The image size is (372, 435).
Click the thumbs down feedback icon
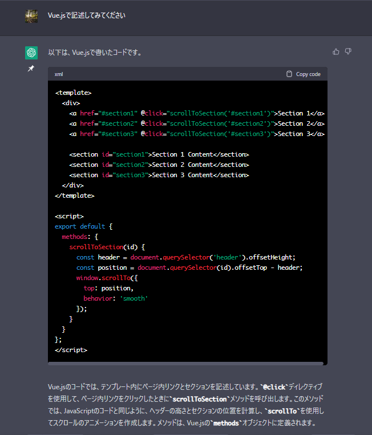click(348, 51)
